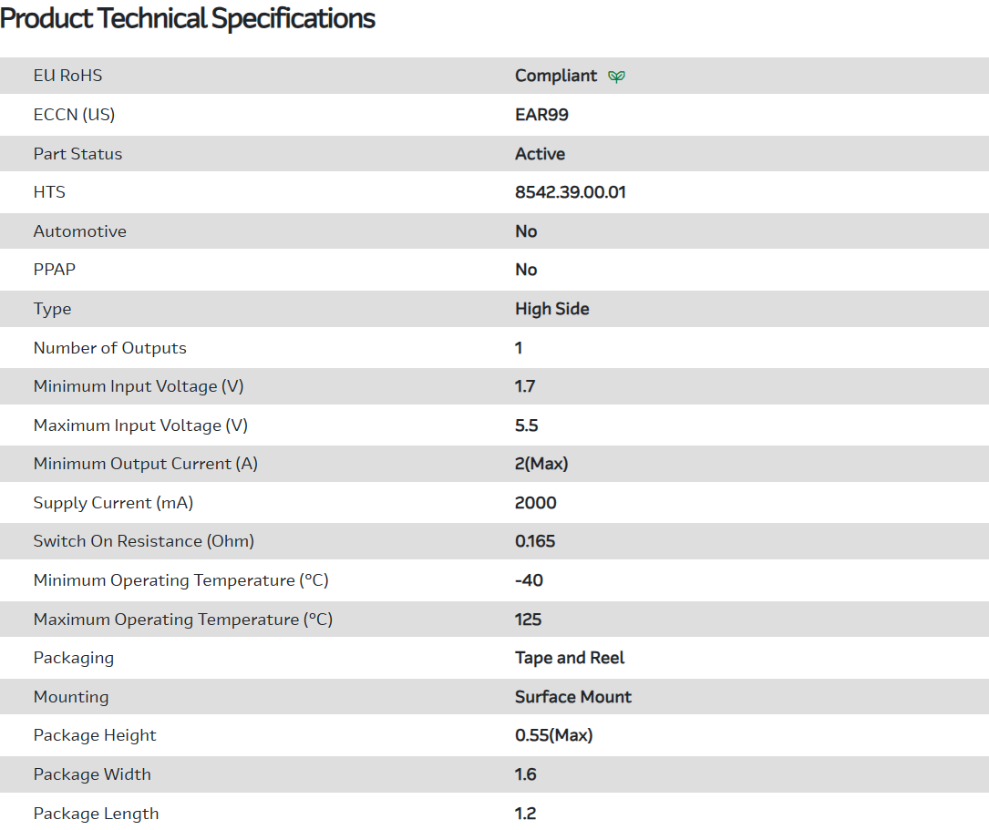Select the Maximum Operating Temperature value 125
Image resolution: width=989 pixels, height=830 pixels.
(529, 620)
